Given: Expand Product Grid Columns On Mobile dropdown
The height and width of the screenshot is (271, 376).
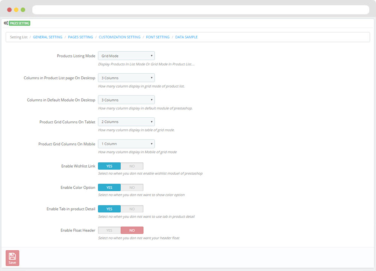Looking at the screenshot, I should tap(126, 144).
